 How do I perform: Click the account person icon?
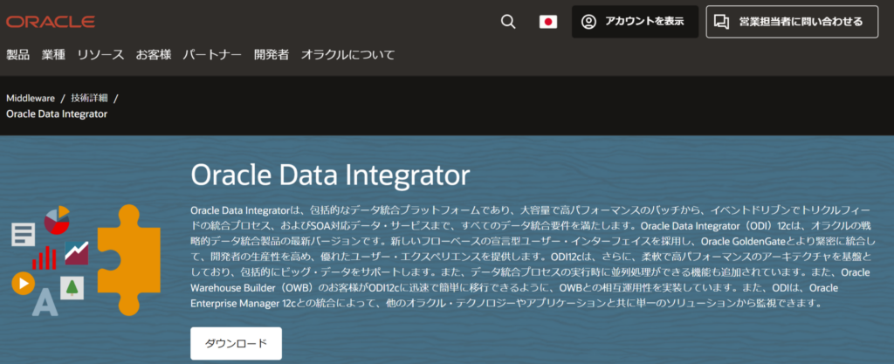point(588,22)
